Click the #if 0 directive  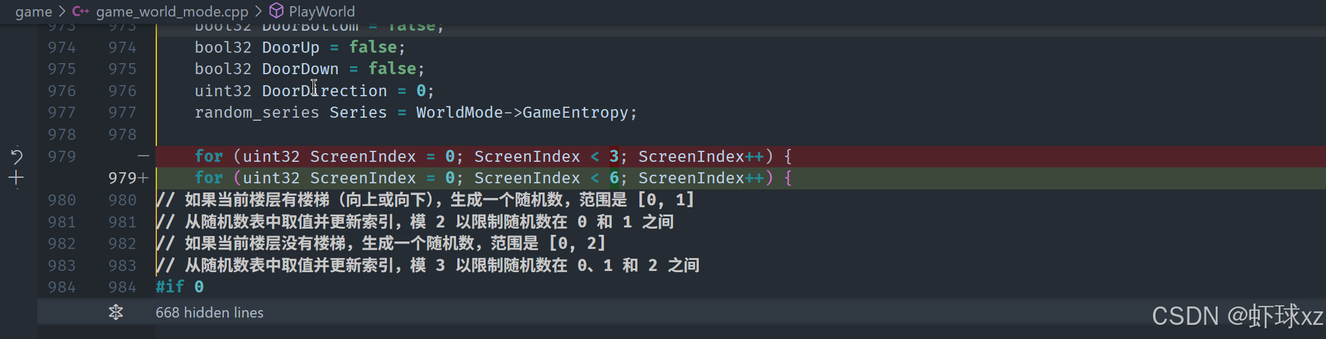(180, 287)
